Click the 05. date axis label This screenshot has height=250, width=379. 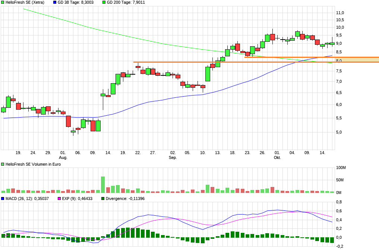pyautogui.click(x=187, y=153)
